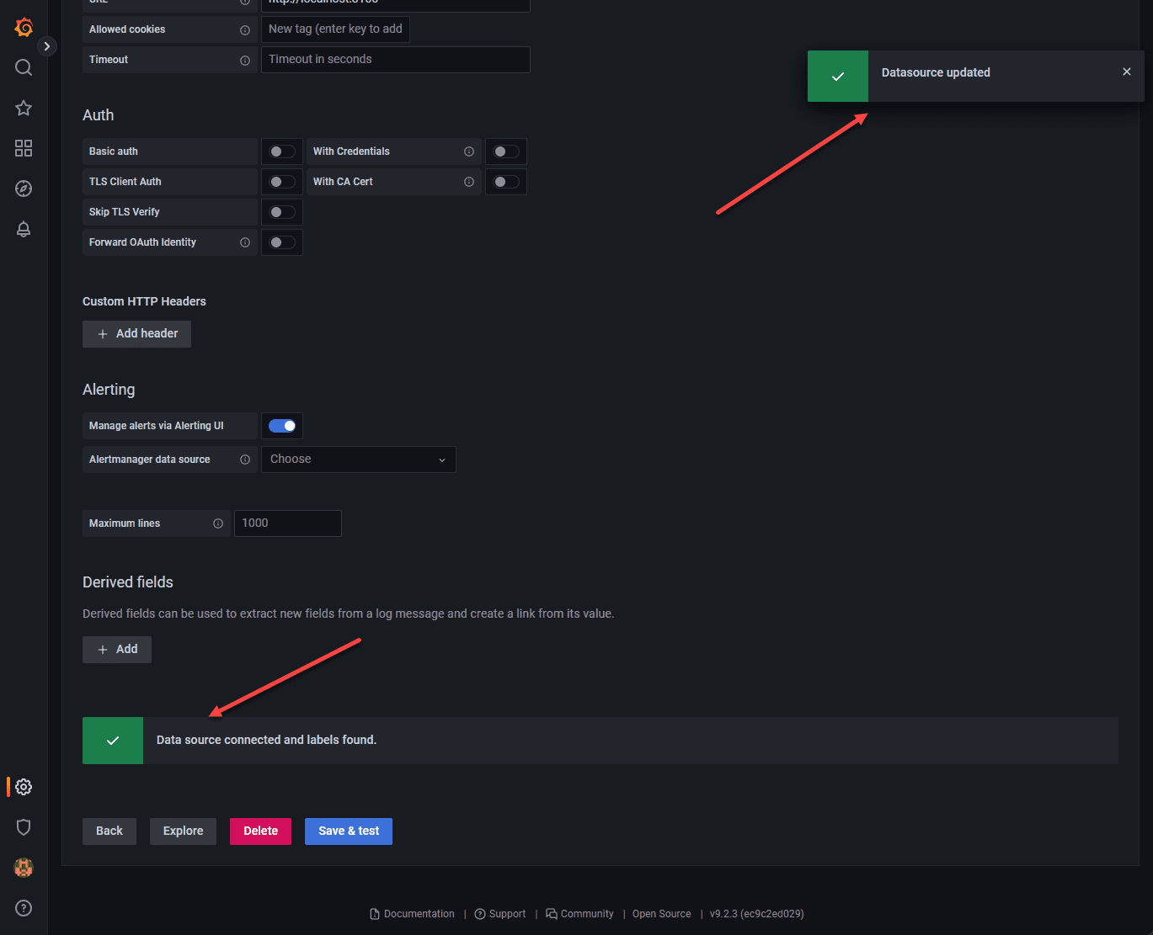Open the Help question mark icon
This screenshot has height=935, width=1153.
(24, 908)
